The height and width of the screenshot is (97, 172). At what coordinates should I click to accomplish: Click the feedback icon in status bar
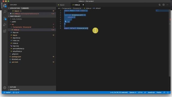164,92
